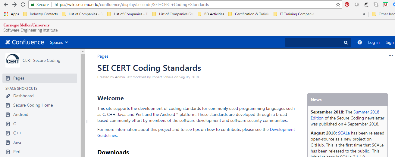Open the Other bookmarks folder

click(383, 14)
